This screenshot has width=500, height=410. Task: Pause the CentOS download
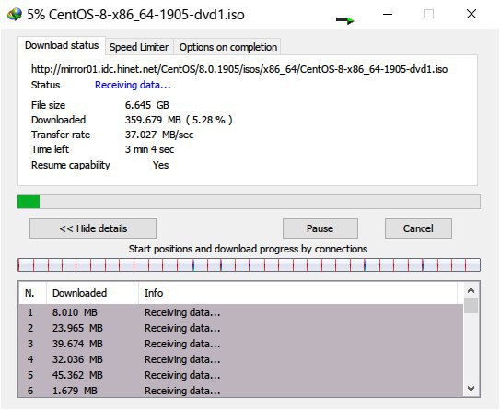(x=320, y=228)
